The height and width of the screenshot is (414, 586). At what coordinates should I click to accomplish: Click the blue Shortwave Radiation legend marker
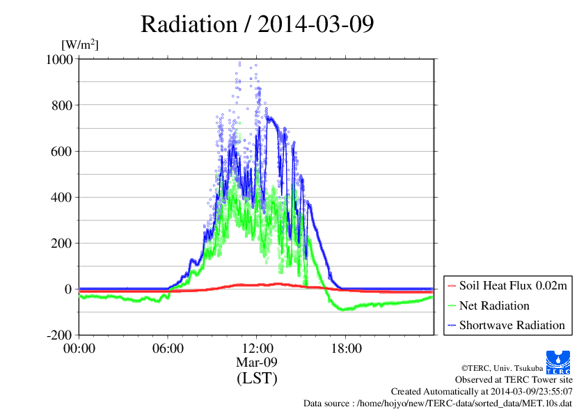[x=452, y=325]
